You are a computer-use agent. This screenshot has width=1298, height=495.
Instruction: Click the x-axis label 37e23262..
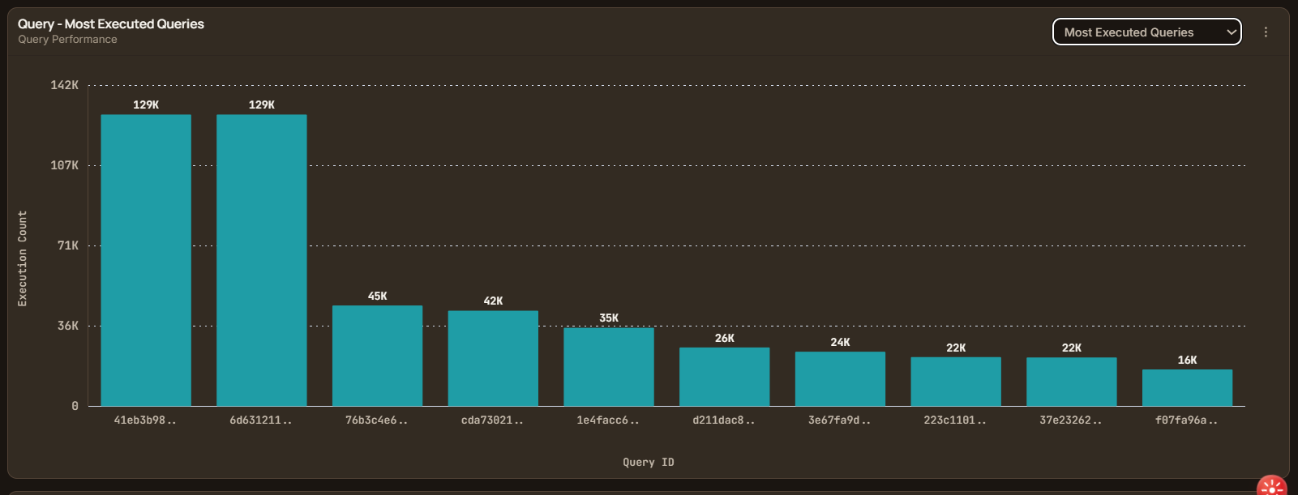1071,420
